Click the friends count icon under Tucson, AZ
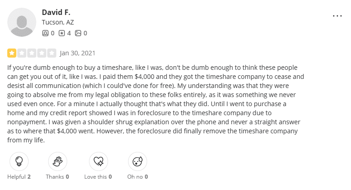This screenshot has height=190, width=351. [x=45, y=33]
